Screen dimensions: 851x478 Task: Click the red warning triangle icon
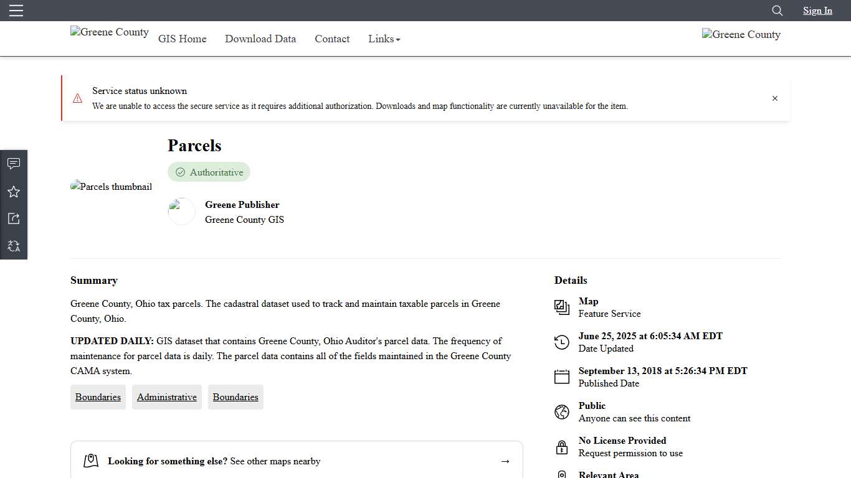tap(77, 98)
